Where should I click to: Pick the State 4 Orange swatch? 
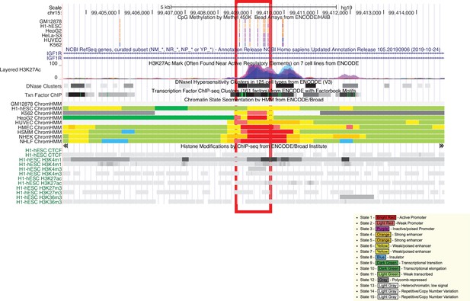tap(383, 235)
